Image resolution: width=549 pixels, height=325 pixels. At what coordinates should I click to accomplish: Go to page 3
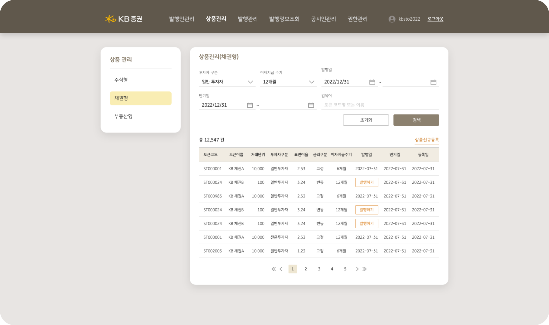[319, 269]
